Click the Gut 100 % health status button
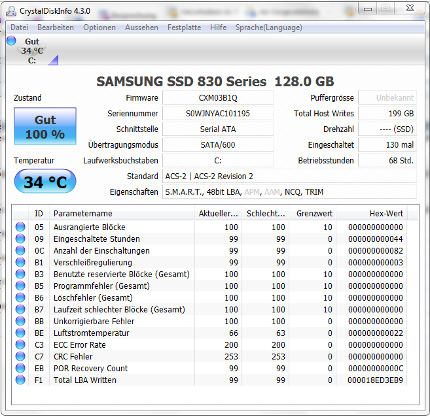430x417 pixels. [45, 126]
